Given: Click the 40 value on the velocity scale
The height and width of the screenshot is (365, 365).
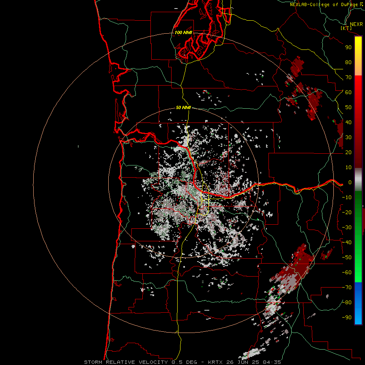Looking at the screenshot, I should pos(348,122).
